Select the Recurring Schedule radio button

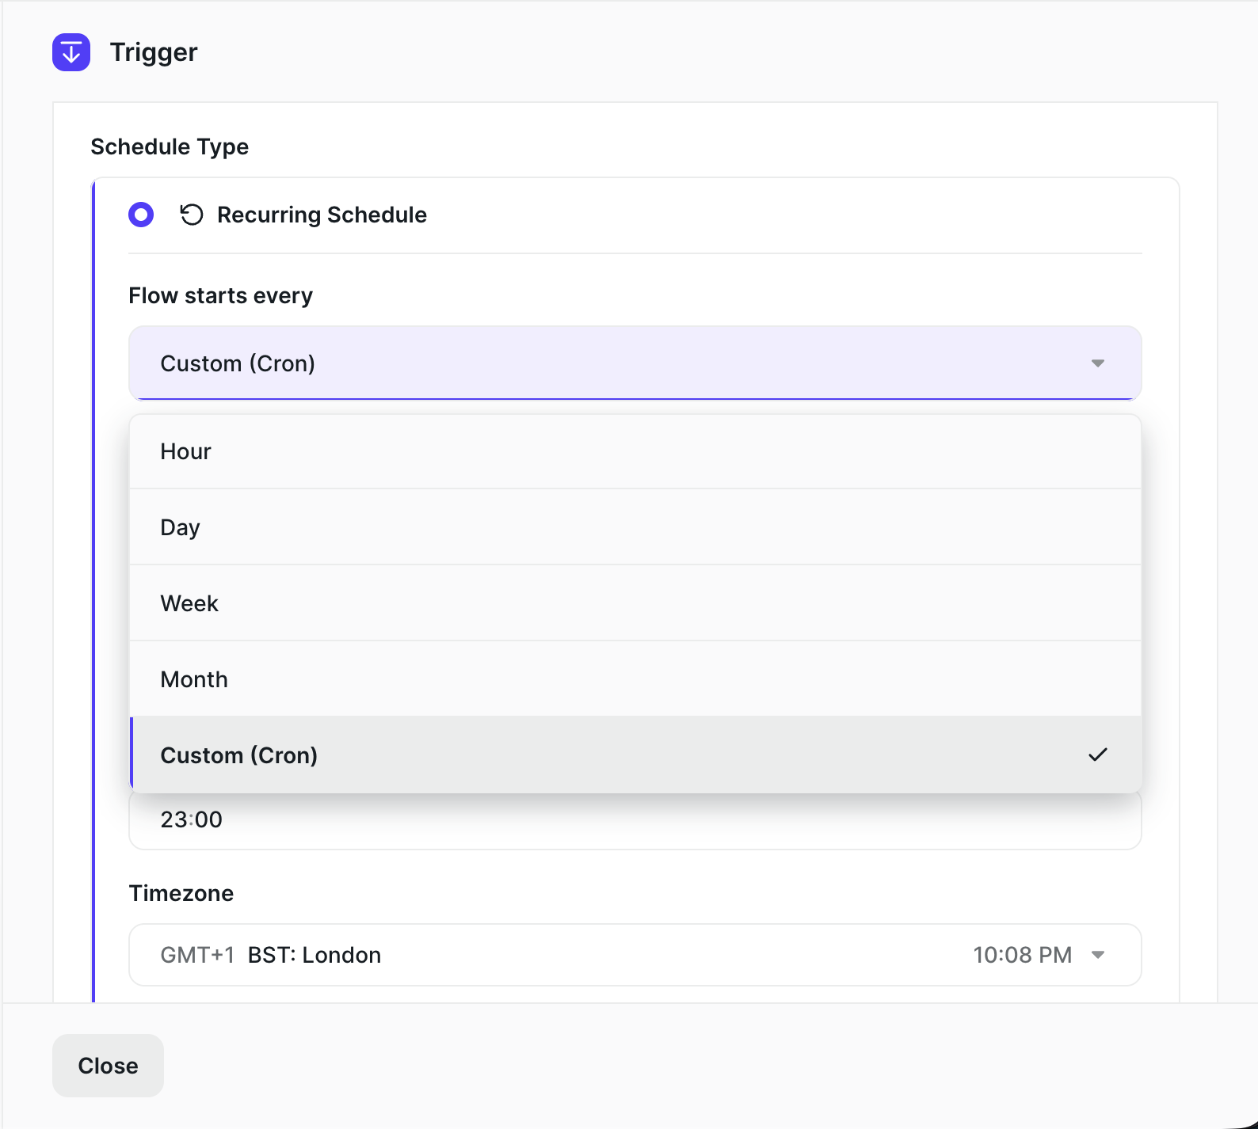click(141, 215)
